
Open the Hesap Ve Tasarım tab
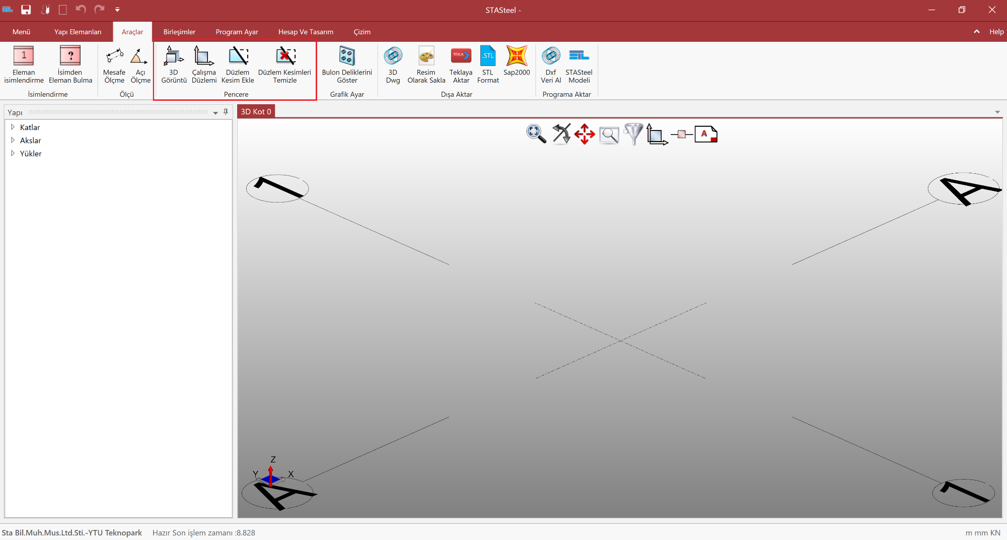click(x=306, y=32)
